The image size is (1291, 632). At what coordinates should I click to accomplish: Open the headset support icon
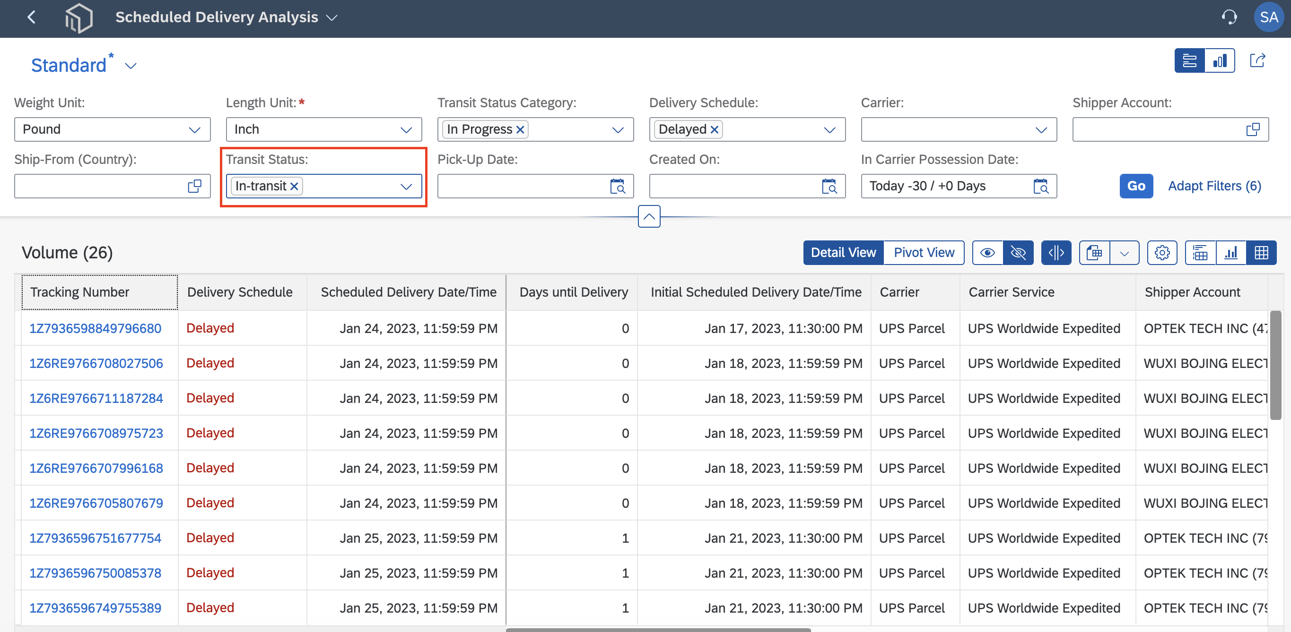pyautogui.click(x=1229, y=17)
